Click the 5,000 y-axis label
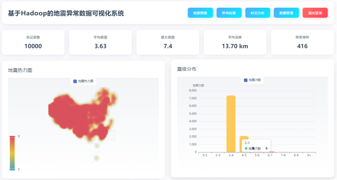Viewport: 337px width, 180px height. tap(193, 114)
